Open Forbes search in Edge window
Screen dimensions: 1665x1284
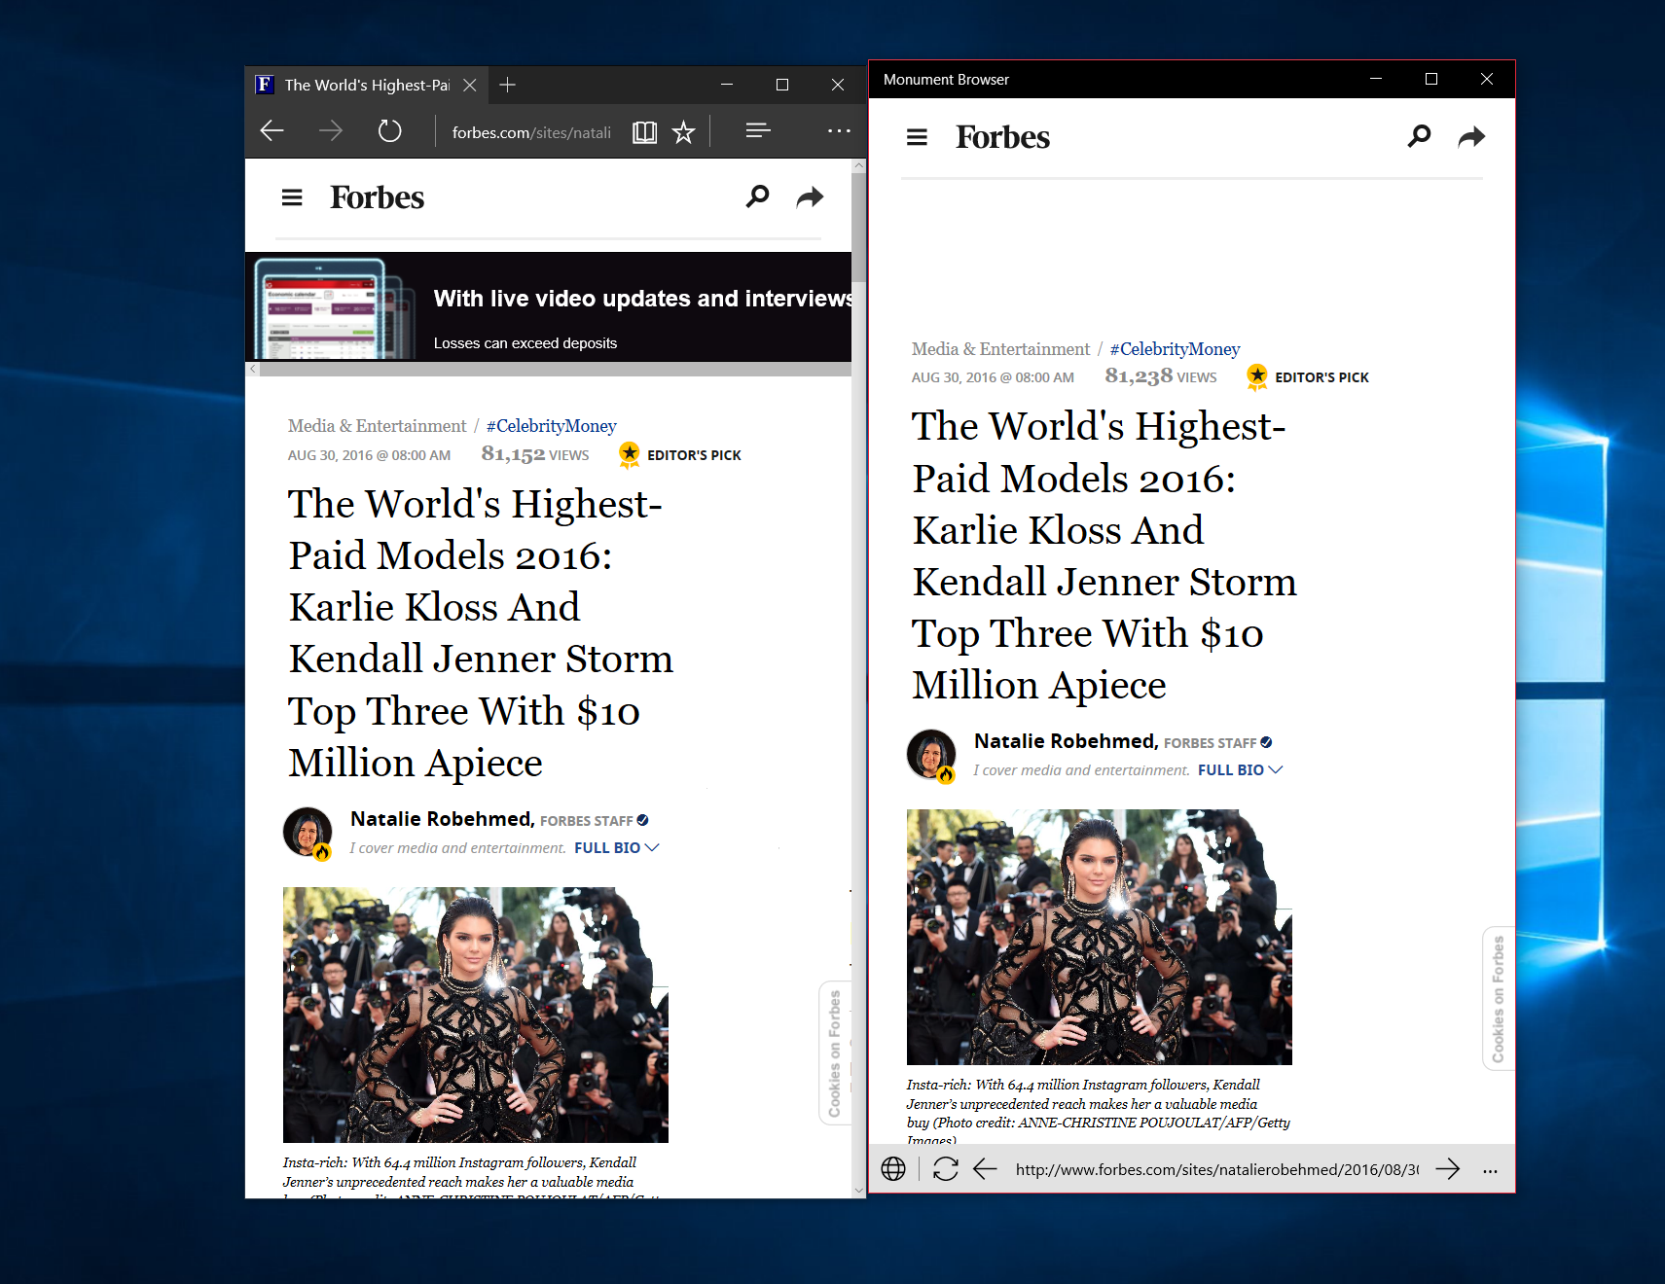point(757,196)
